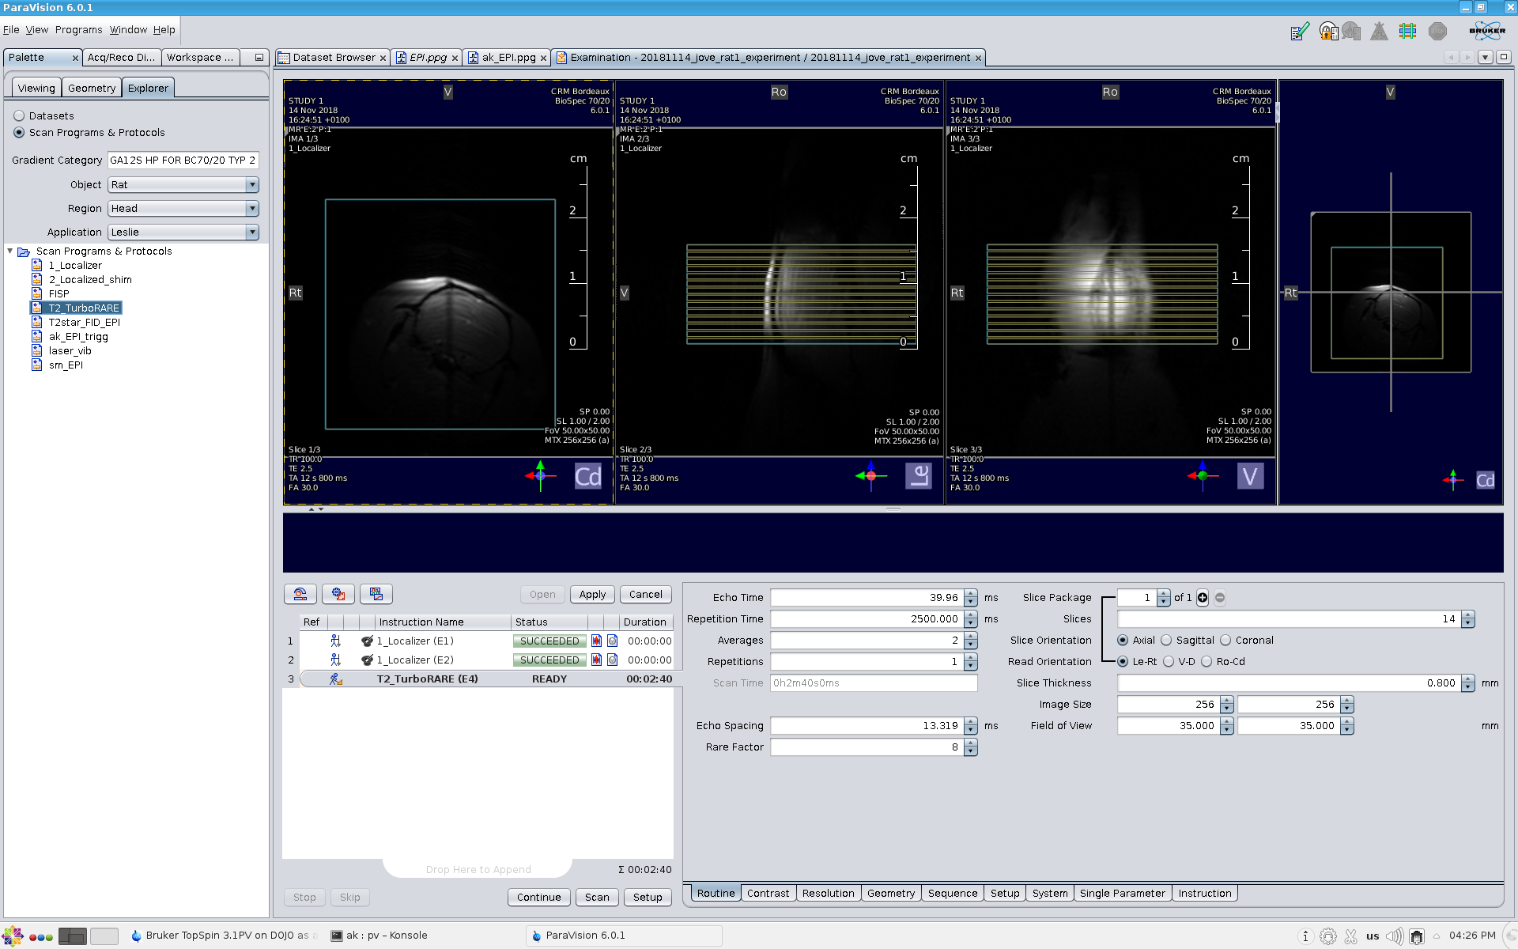Switch to the Contrast parameter tab
Screen dimensions: 1518x949
click(768, 893)
